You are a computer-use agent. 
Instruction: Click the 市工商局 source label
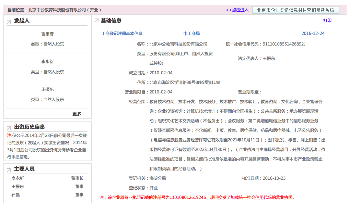pyautogui.click(x=191, y=34)
